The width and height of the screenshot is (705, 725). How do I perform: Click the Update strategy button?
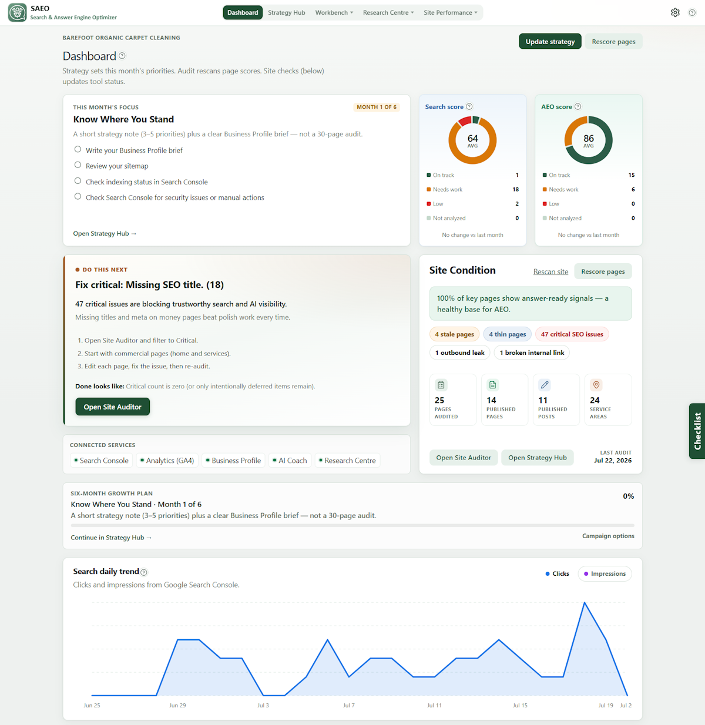[550, 41]
